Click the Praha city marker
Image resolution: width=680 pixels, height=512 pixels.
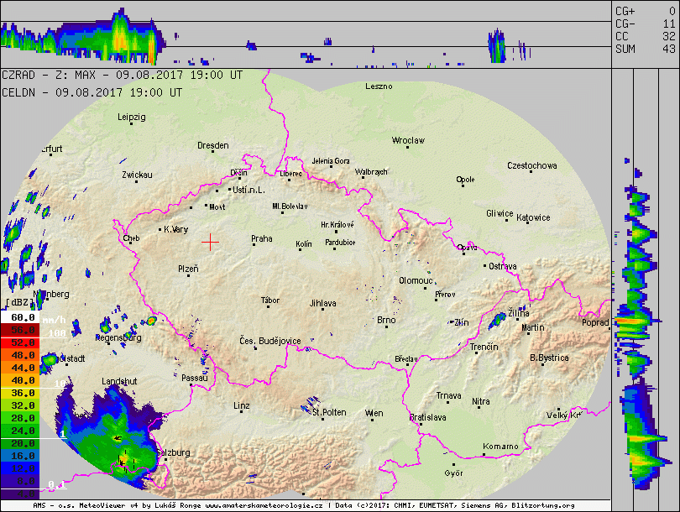249,246
